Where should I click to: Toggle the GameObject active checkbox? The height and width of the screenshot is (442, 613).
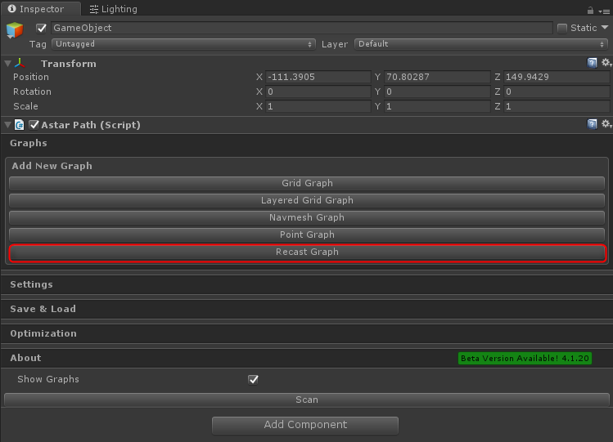[42, 28]
